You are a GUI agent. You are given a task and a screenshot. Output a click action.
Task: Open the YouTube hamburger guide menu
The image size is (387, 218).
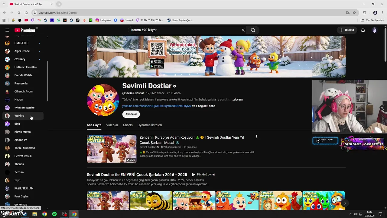coord(7,30)
